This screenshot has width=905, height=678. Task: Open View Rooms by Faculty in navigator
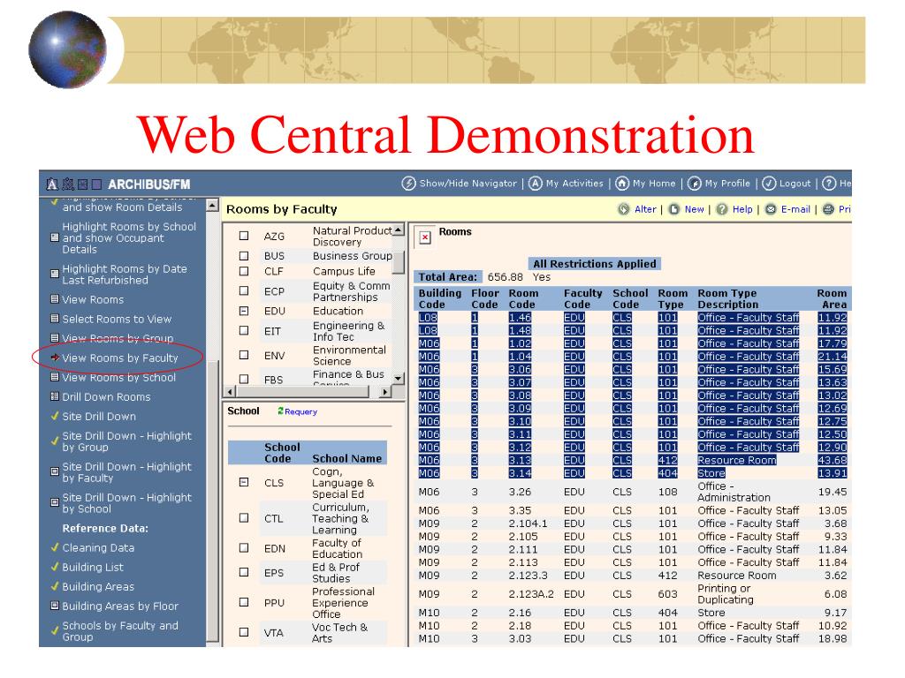pyautogui.click(x=120, y=358)
